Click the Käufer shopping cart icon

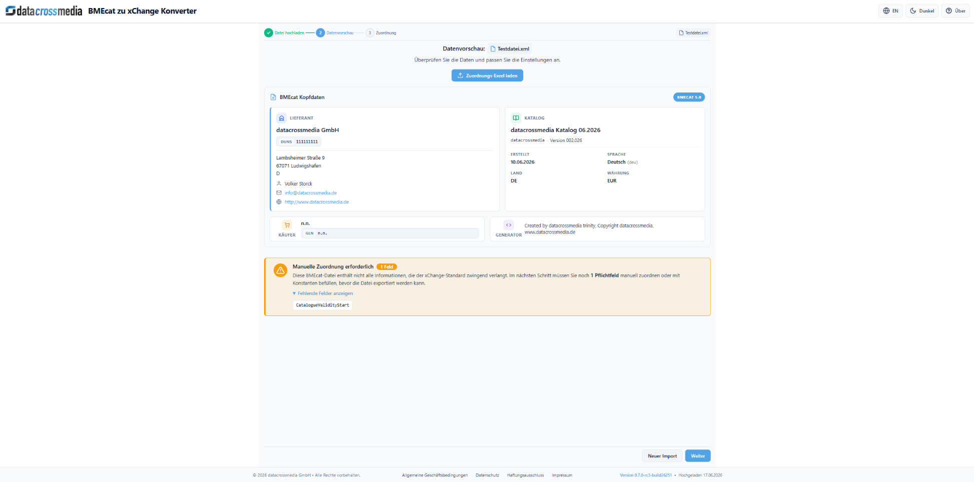tap(287, 225)
